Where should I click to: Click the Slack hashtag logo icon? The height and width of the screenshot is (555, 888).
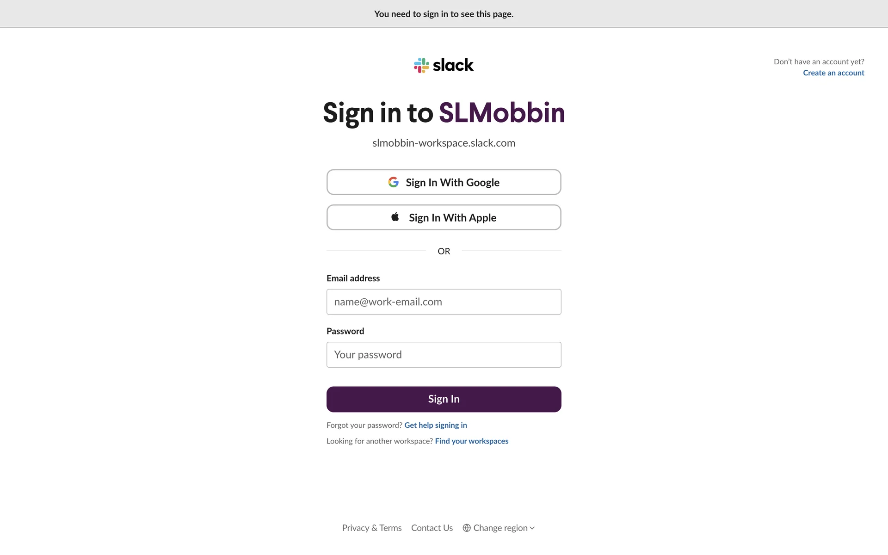421,65
